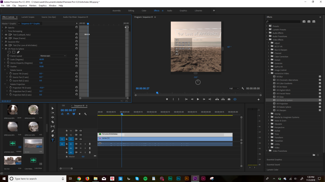325x182 pixels.
Task: Play the sequence in Program monitor
Action: pos(198,99)
